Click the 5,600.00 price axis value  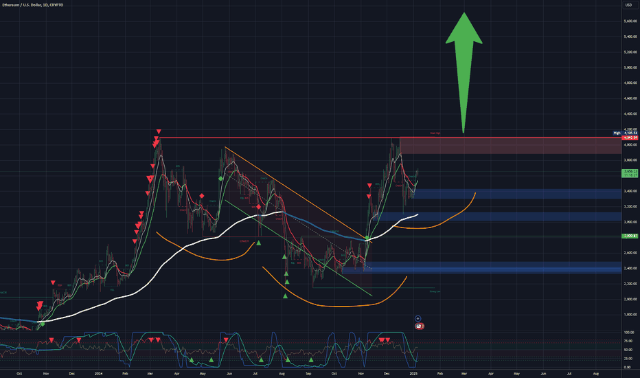pyautogui.click(x=630, y=21)
